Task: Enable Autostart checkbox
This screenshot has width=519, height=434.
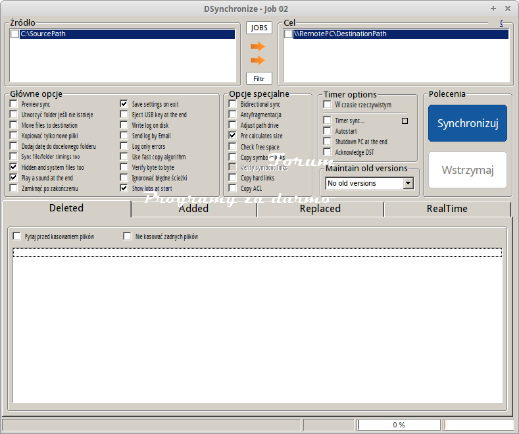Action: (x=328, y=131)
